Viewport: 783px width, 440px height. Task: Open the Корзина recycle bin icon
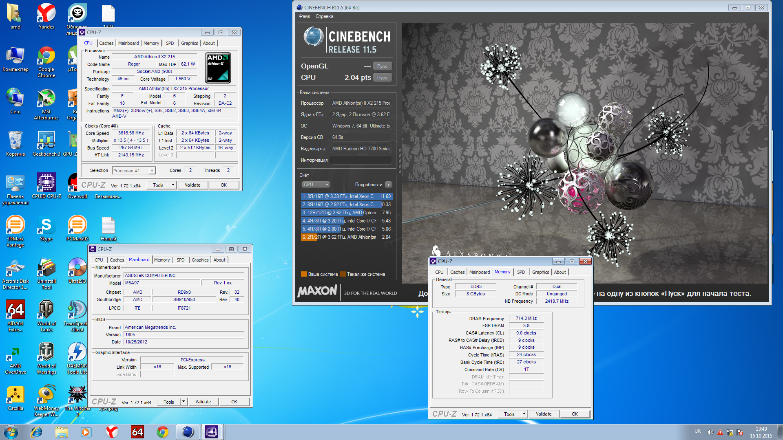click(15, 143)
